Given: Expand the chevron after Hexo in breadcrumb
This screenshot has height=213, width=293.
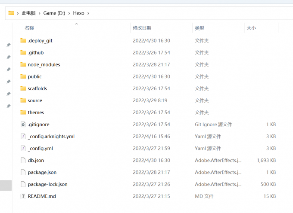Looking at the screenshot, I should click(88, 13).
